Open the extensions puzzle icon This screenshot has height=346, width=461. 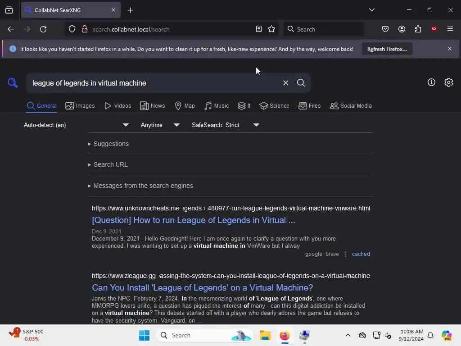click(x=418, y=29)
